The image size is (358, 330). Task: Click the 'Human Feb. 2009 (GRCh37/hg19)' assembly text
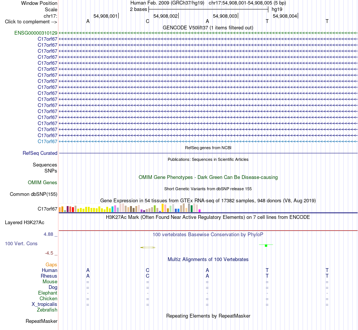point(167,3)
